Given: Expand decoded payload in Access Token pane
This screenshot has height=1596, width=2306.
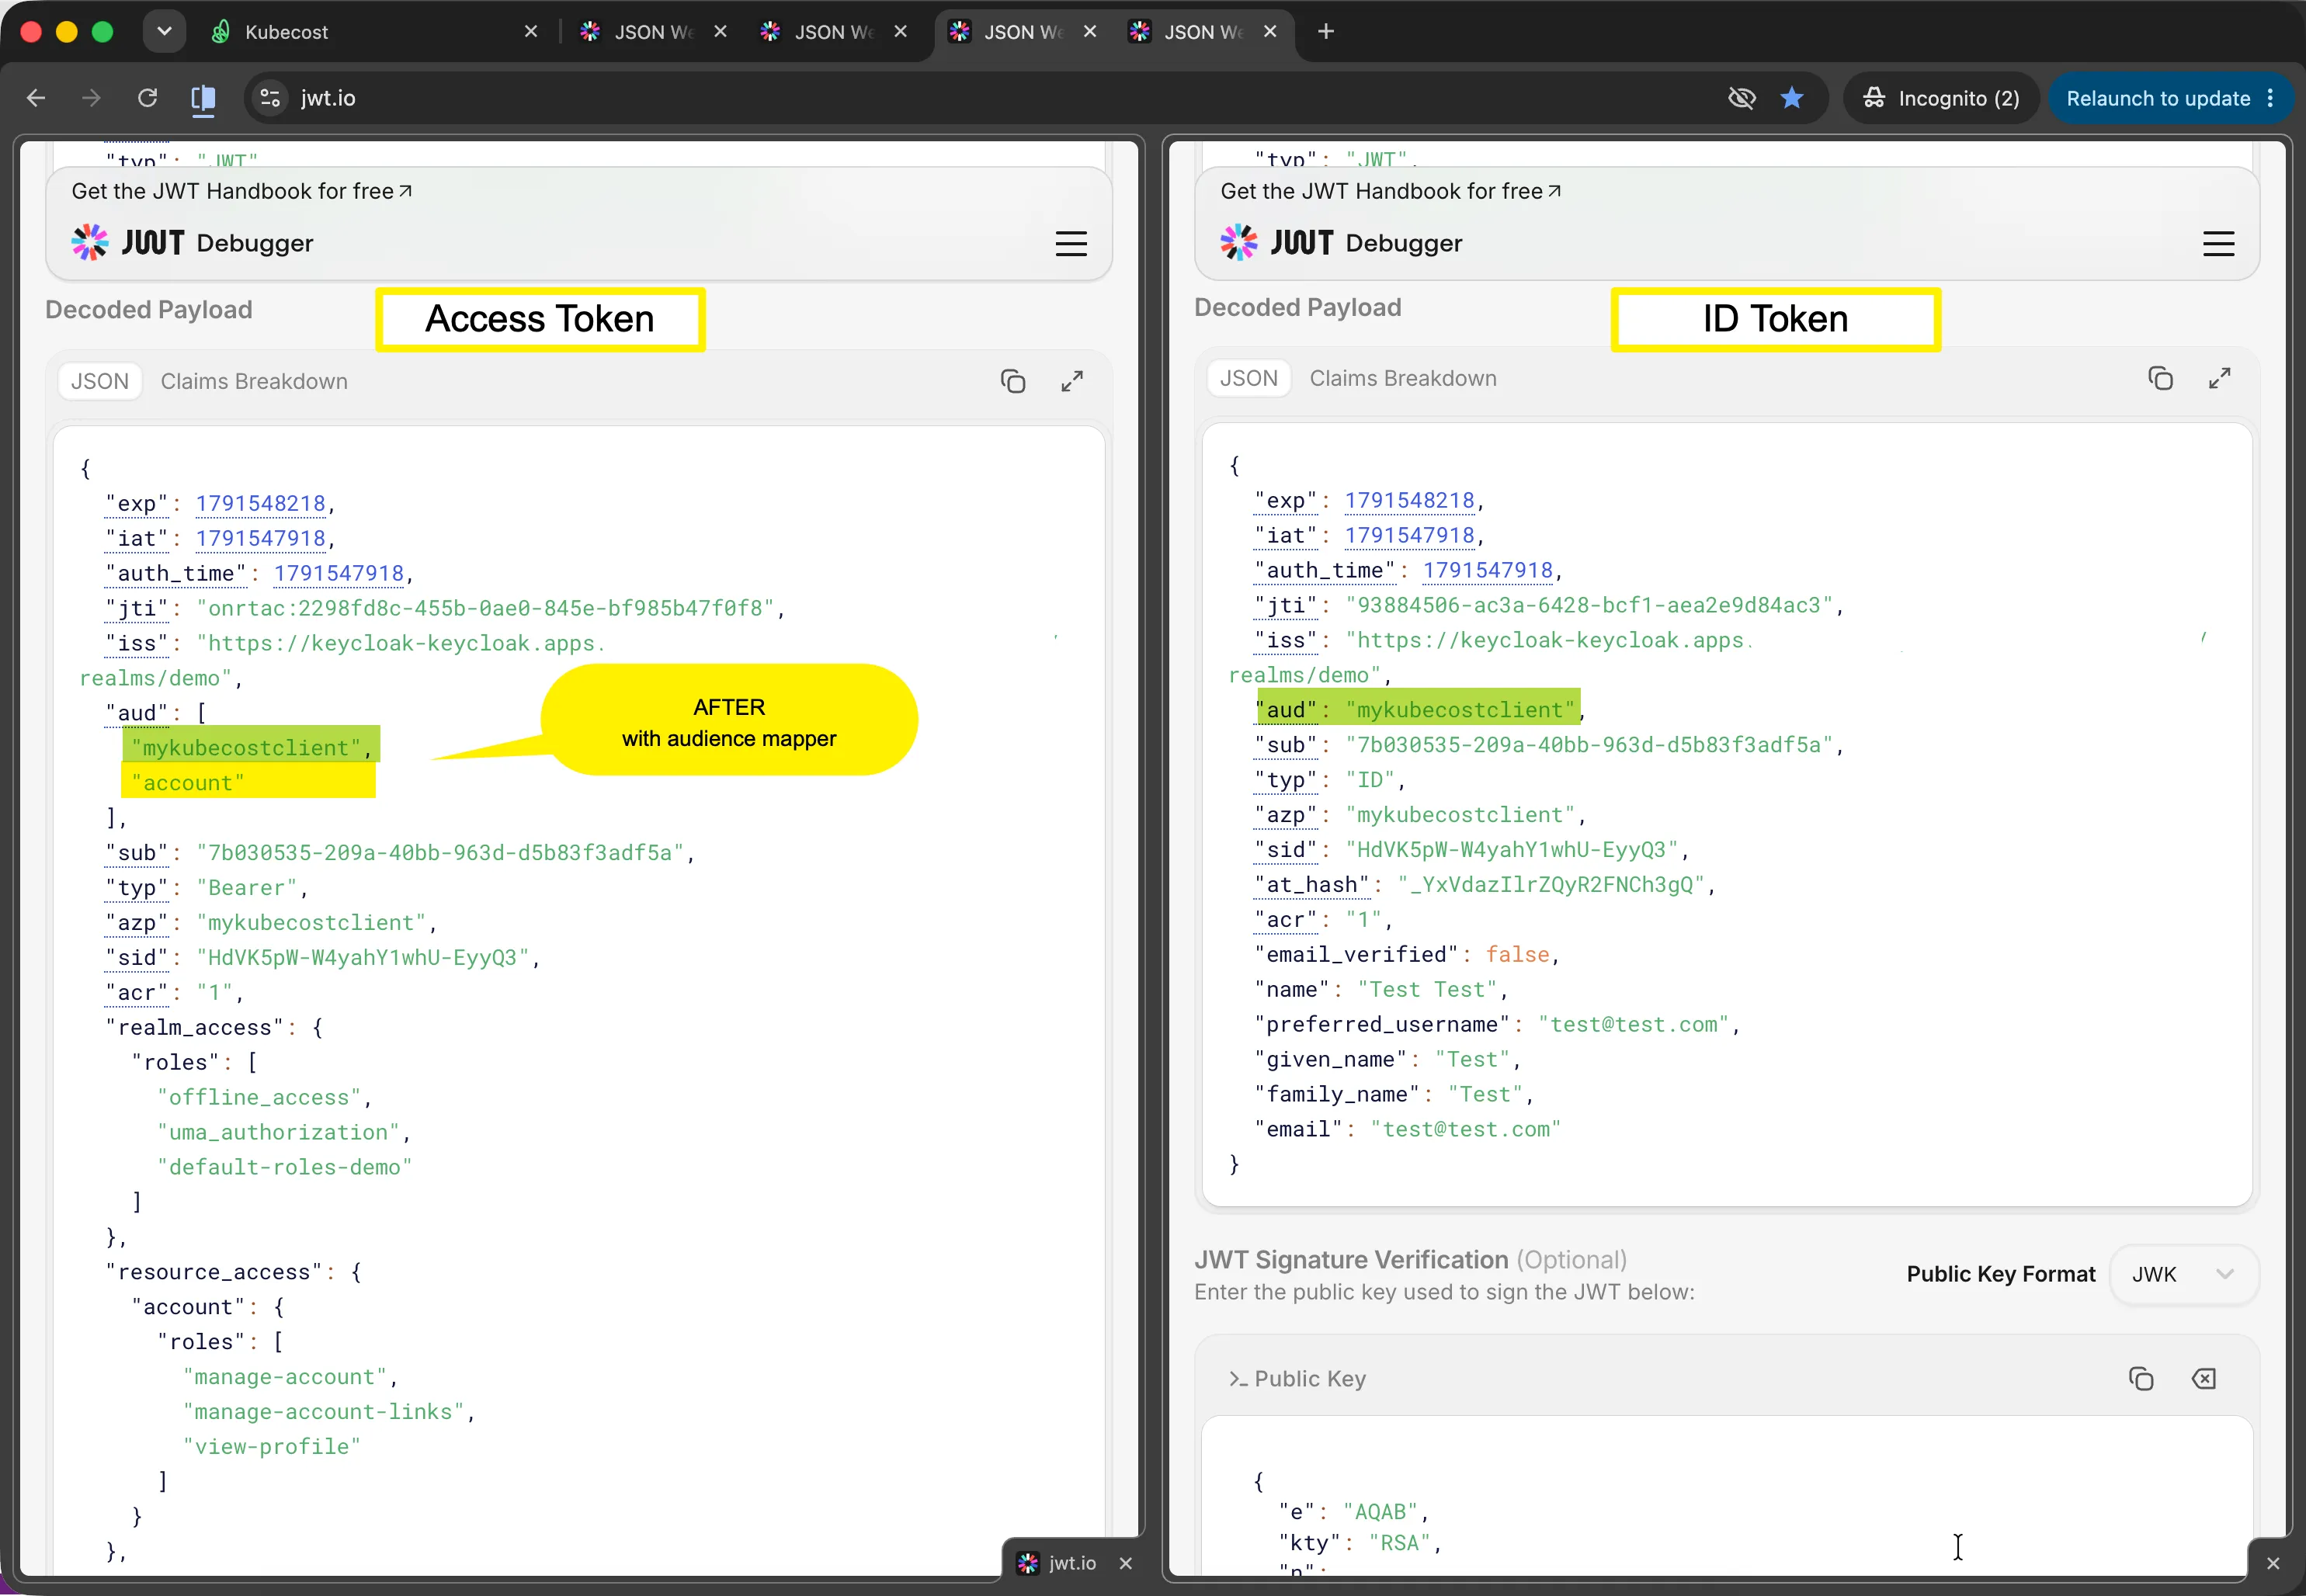Looking at the screenshot, I should 1072,381.
